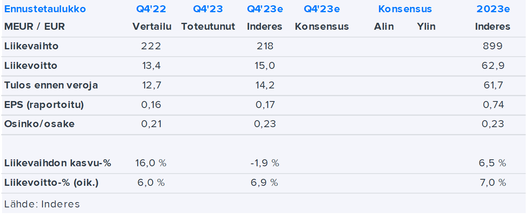The image size is (531, 218).
Task: Click the Liikevaihto row label
Action: tap(31, 46)
